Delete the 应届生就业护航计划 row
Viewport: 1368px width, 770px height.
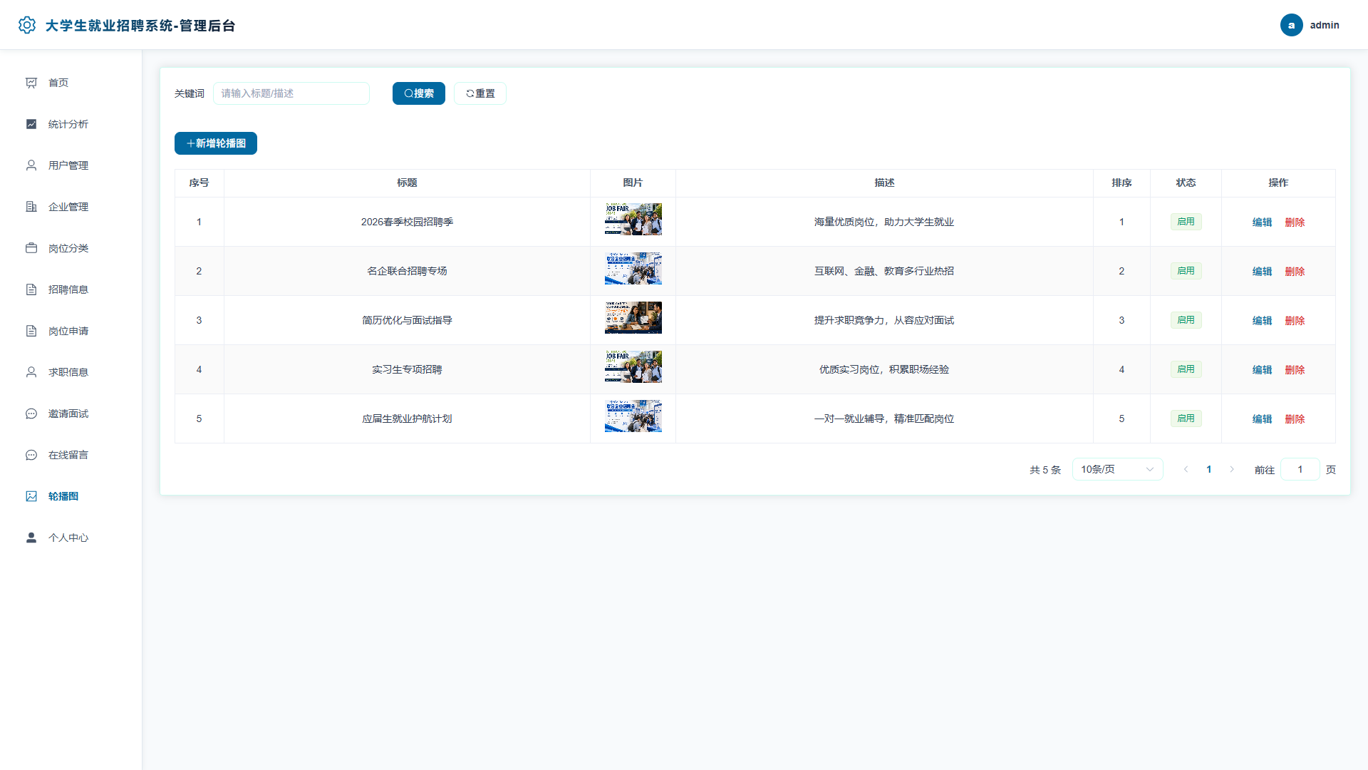tap(1295, 419)
